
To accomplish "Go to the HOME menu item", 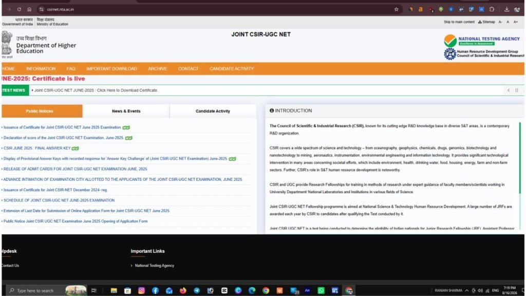I will [8, 69].
